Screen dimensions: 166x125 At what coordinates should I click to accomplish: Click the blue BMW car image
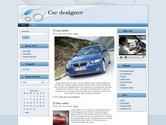tap(84, 58)
